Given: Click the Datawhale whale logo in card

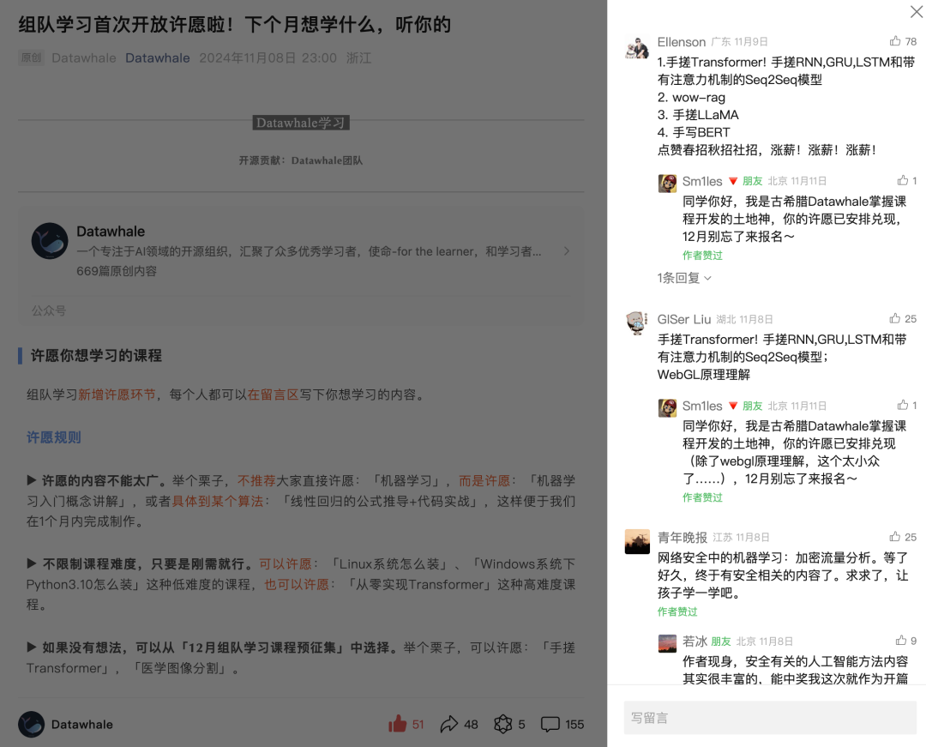Looking at the screenshot, I should 50,241.
